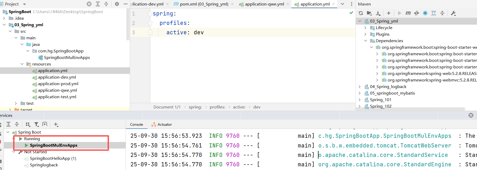Run Maven build with the play icon
The width and height of the screenshot is (477, 170).
point(399,13)
